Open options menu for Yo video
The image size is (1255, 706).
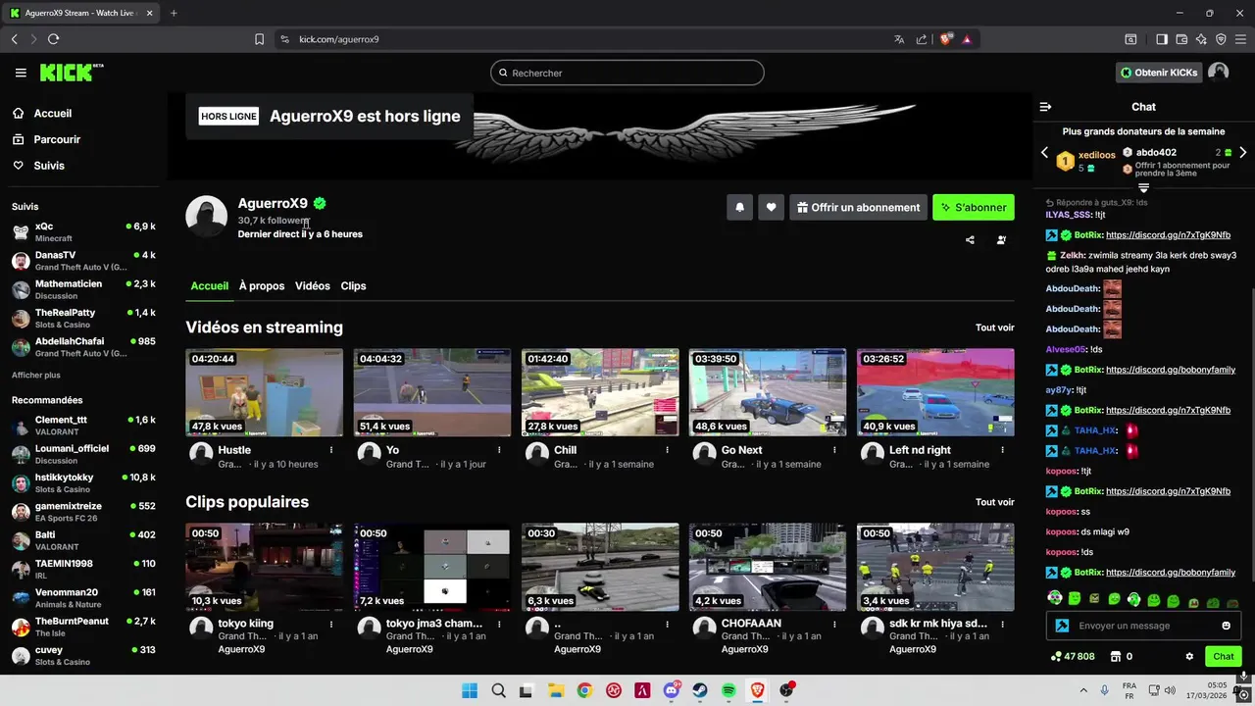[499, 450]
